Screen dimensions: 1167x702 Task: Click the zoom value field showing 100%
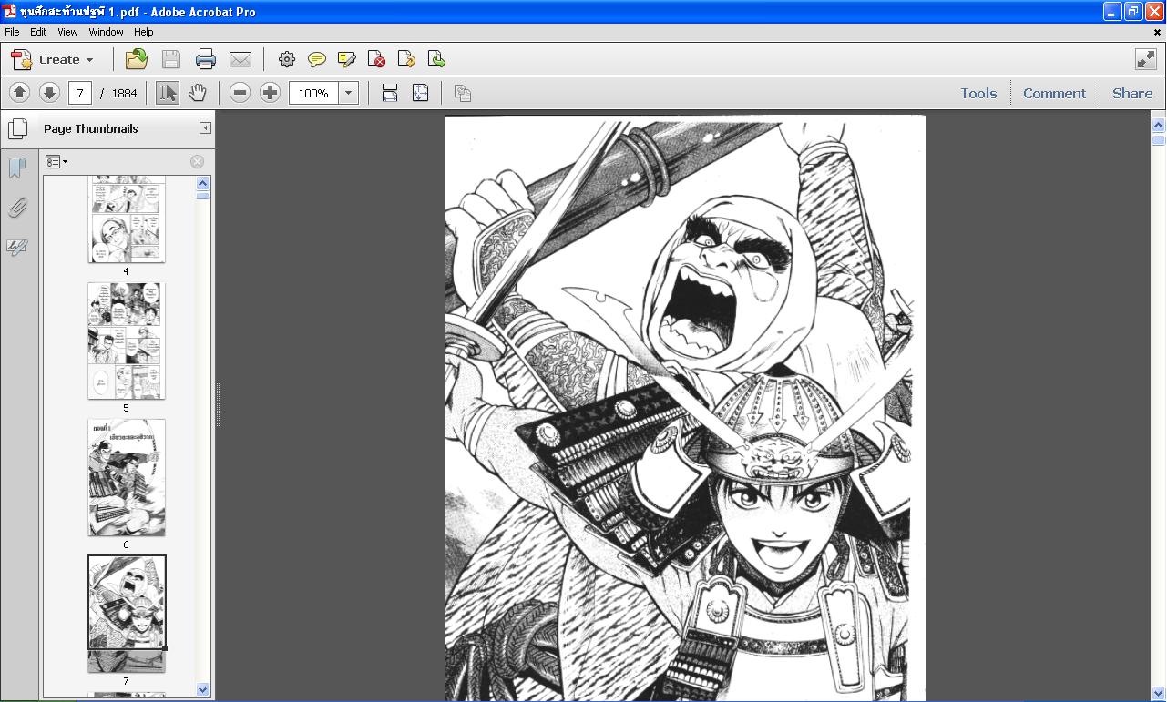pyautogui.click(x=314, y=93)
